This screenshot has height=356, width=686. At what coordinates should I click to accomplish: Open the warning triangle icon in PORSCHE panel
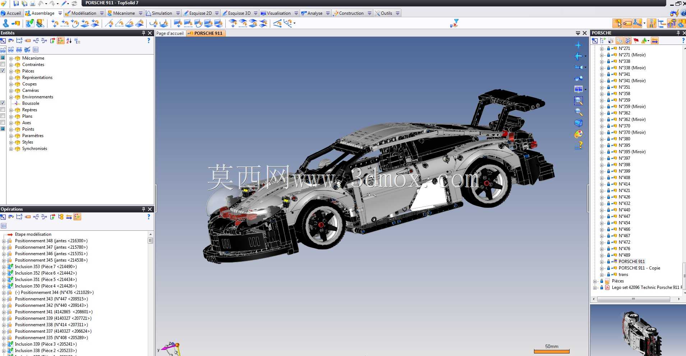point(645,41)
